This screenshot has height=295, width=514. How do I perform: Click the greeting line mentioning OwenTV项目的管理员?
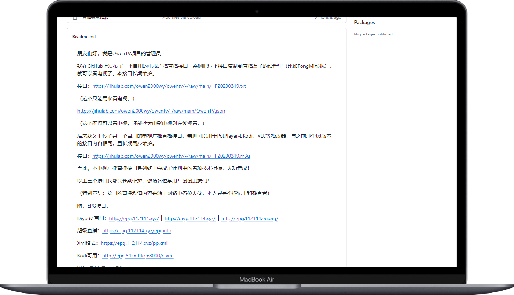(x=120, y=53)
